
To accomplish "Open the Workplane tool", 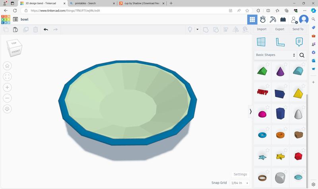I will [x=261, y=42].
